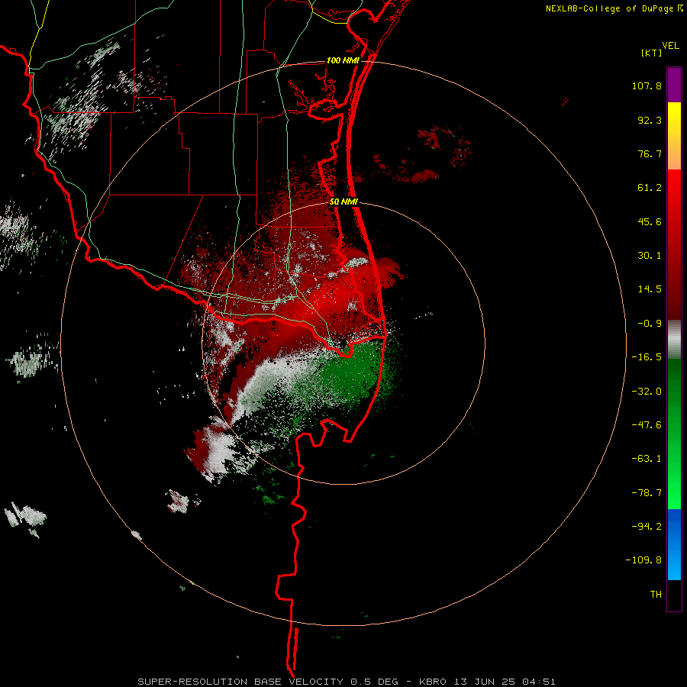The height and width of the screenshot is (687, 687).
Task: Click the TH threshold label
Action: [656, 595]
